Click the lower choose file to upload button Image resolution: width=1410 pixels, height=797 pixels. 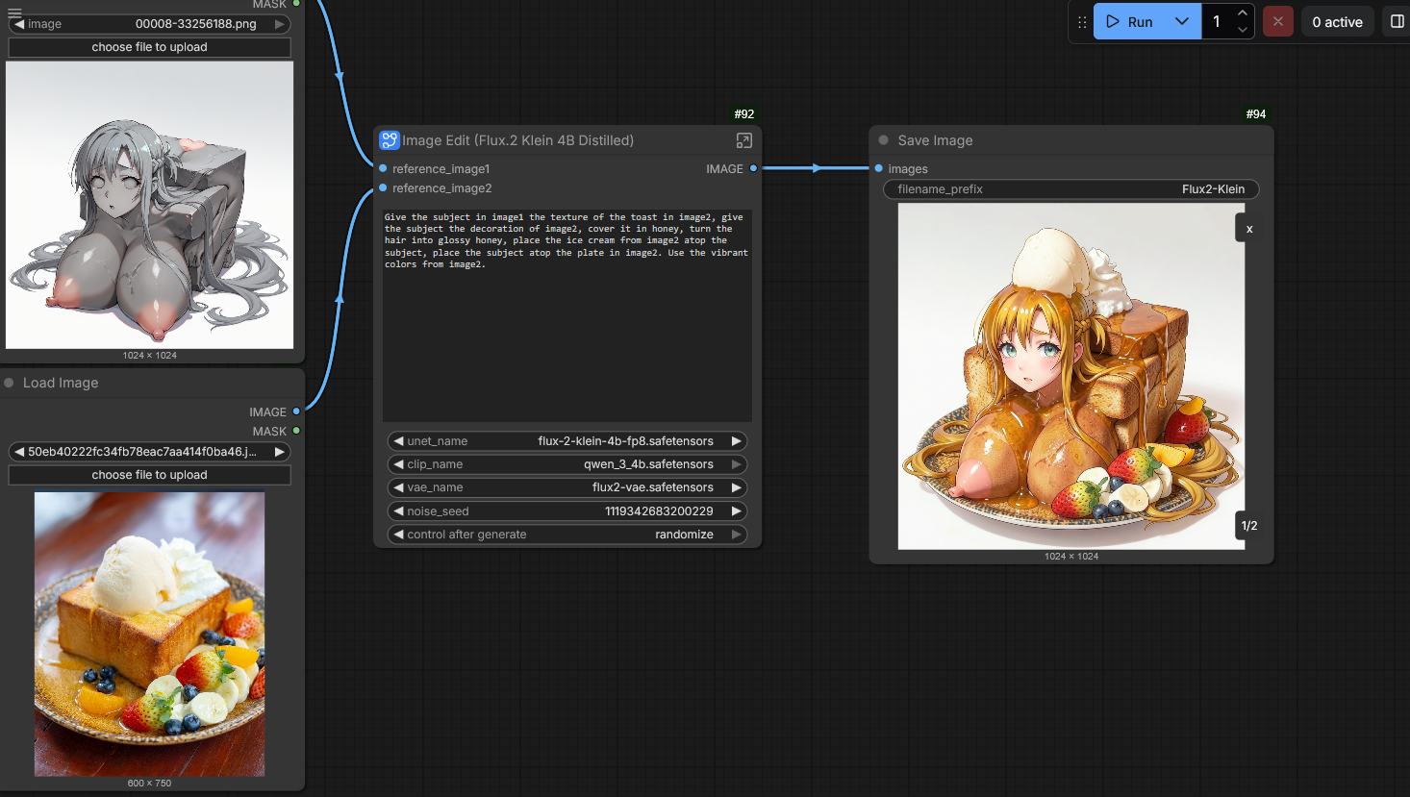click(149, 475)
